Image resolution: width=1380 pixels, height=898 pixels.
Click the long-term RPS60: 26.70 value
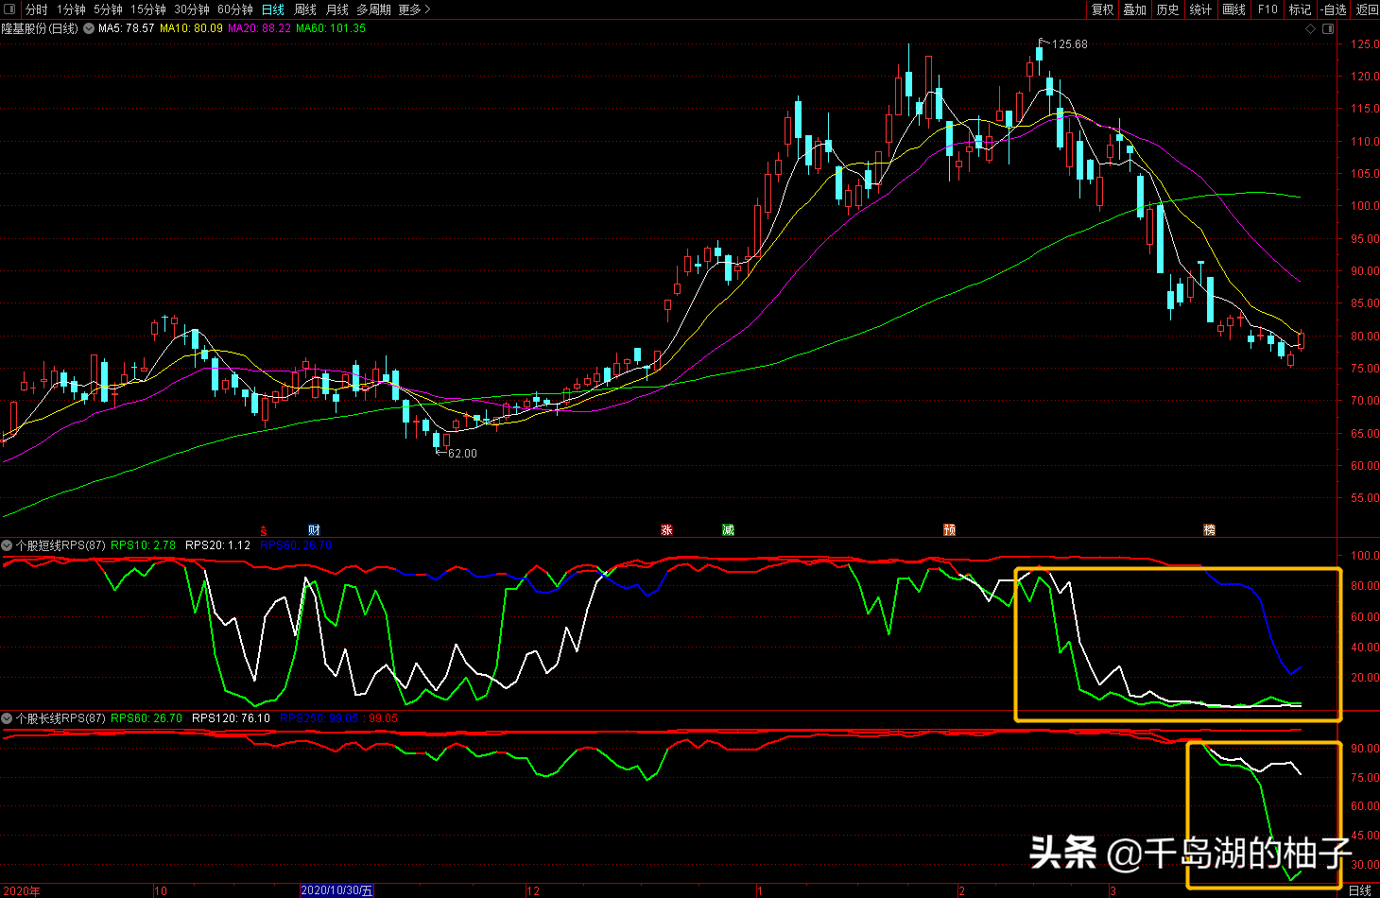coord(147,718)
